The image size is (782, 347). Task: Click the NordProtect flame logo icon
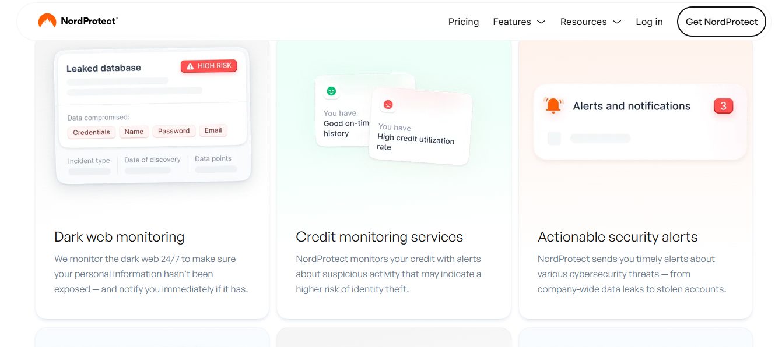click(x=47, y=21)
